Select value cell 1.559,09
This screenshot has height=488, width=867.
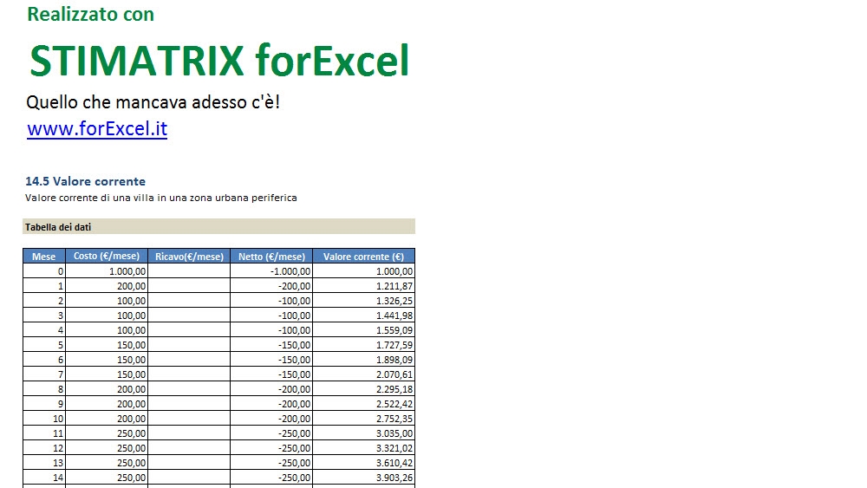click(364, 330)
